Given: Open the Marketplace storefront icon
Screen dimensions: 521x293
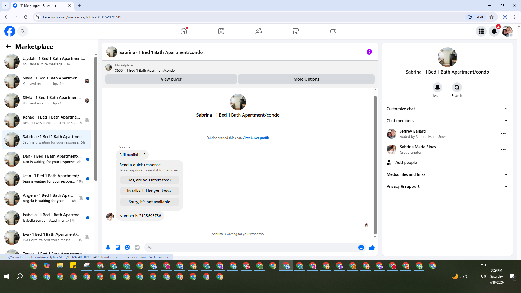Looking at the screenshot, I should click(296, 31).
